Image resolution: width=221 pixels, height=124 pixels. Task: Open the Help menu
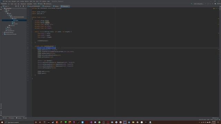coord(48,1)
